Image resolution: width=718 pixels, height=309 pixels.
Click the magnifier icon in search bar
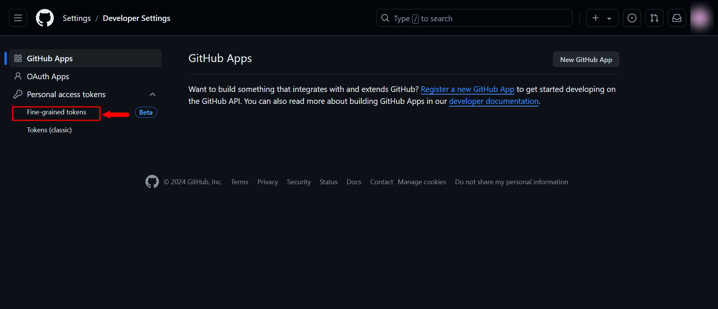[385, 18]
